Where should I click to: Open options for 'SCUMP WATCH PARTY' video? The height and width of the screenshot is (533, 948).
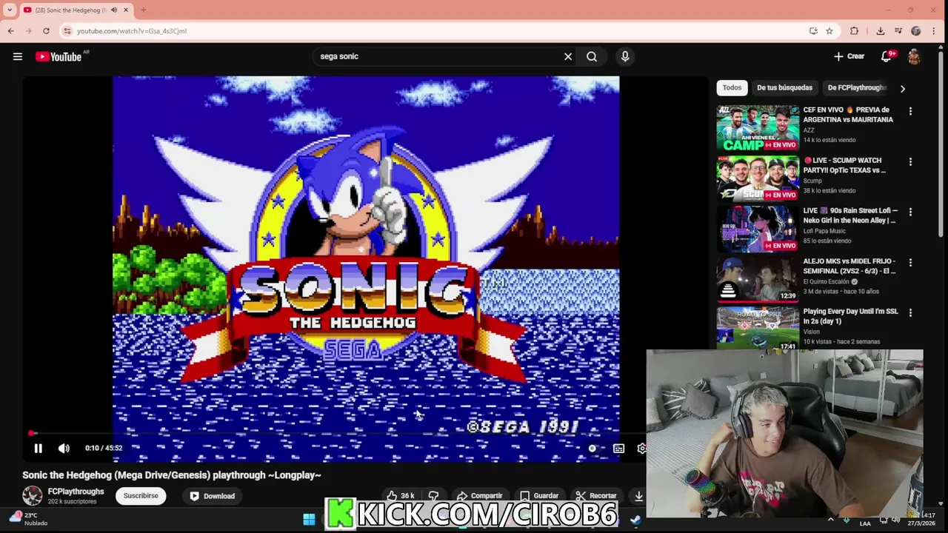[x=910, y=161]
